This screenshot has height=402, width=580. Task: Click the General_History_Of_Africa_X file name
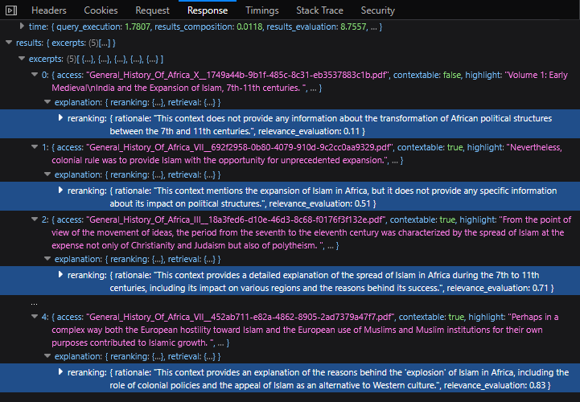click(238, 75)
